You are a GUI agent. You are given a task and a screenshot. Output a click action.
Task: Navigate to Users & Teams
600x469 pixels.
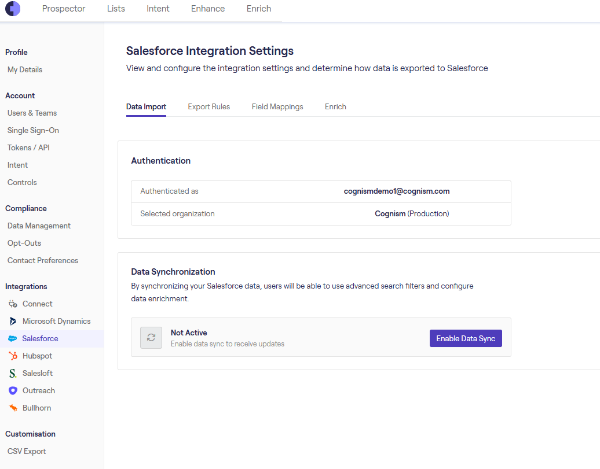32,113
